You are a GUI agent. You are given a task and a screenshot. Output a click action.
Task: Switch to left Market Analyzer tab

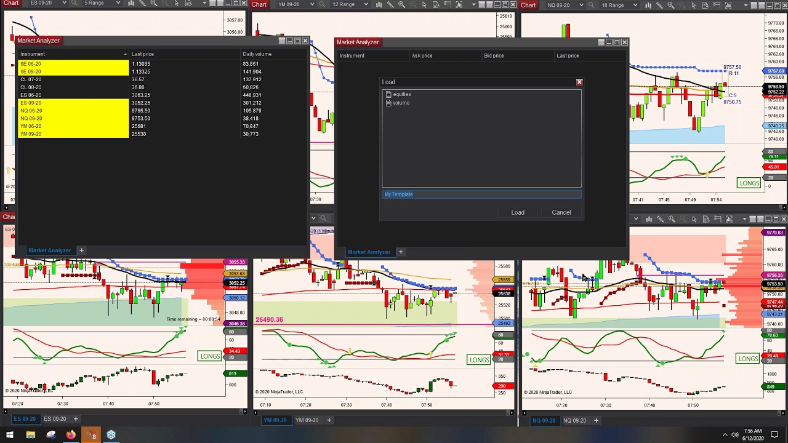click(x=50, y=250)
